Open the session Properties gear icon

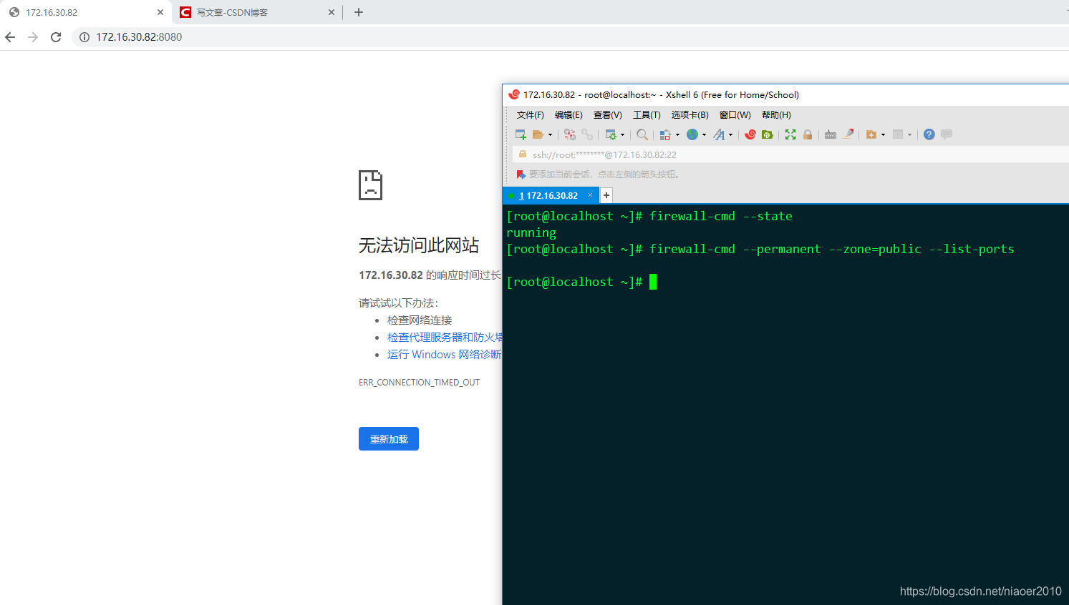tap(611, 134)
